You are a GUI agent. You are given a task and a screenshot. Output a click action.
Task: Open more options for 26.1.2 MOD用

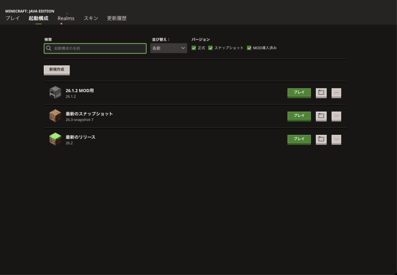[x=336, y=93]
